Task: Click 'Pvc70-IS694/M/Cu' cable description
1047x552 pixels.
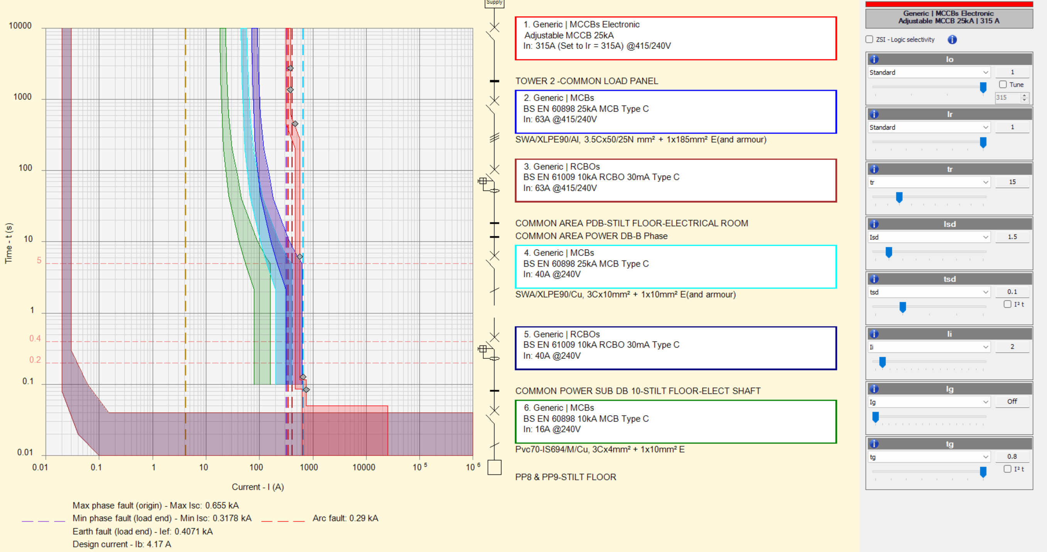Action: point(599,449)
